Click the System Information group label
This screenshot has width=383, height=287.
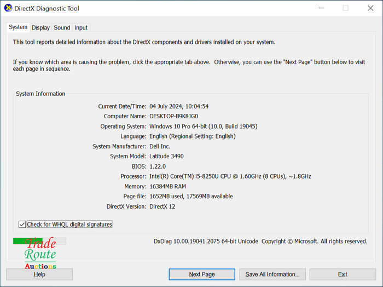(x=40, y=94)
